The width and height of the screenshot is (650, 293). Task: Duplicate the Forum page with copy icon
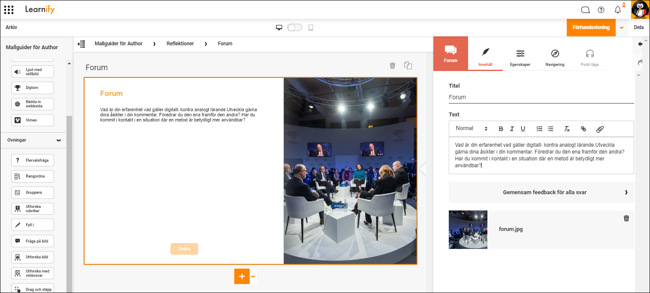pos(408,65)
